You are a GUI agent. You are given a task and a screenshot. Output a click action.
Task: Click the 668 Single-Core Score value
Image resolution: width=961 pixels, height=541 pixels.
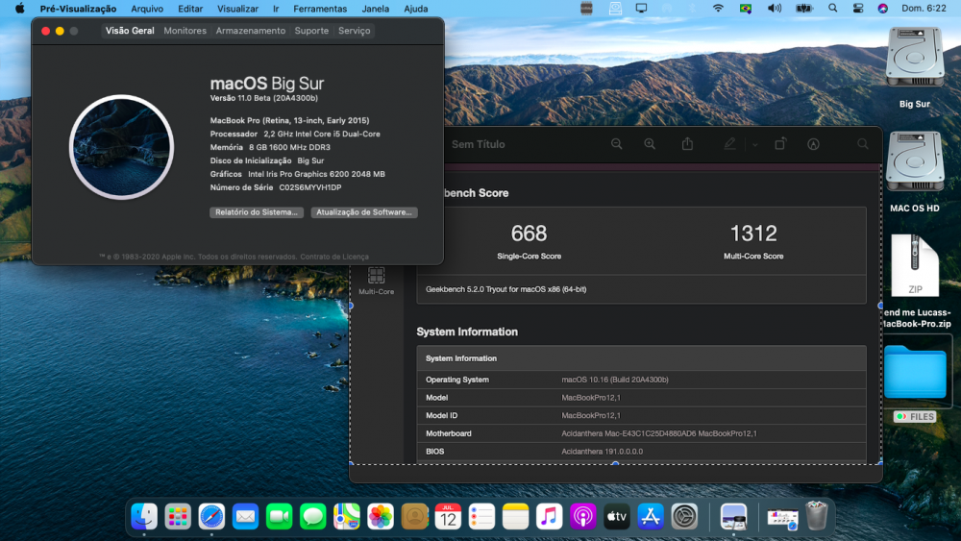click(529, 234)
